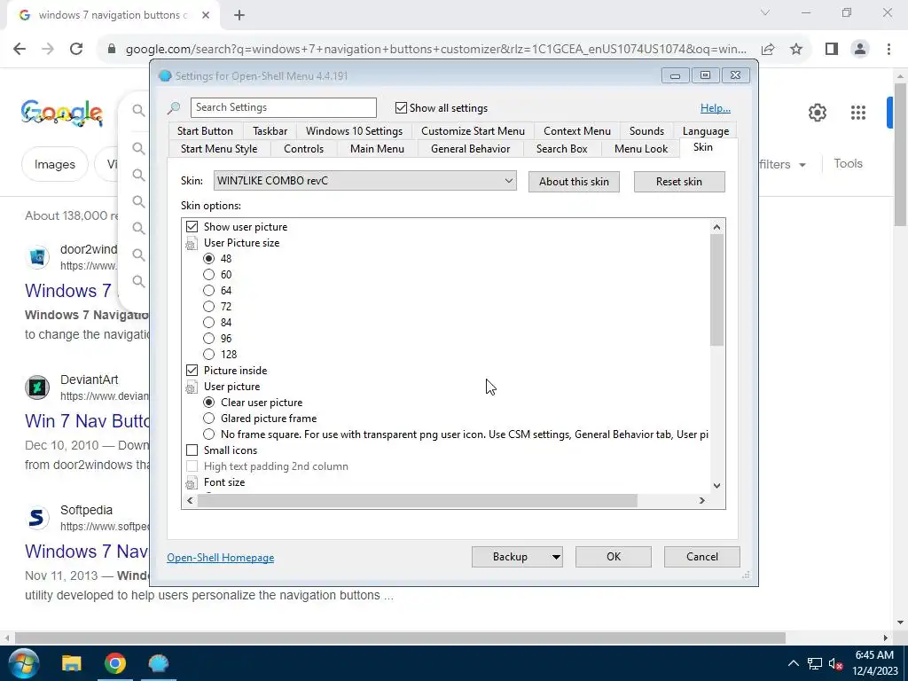Viewport: 908px width, 681px height.
Task: Open the Customize Start Menu tab
Action: click(x=473, y=131)
